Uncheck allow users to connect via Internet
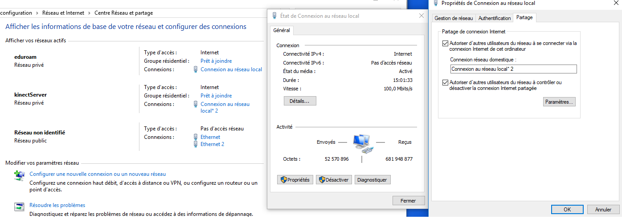Image resolution: width=622 pixels, height=219 pixels. pos(445,44)
